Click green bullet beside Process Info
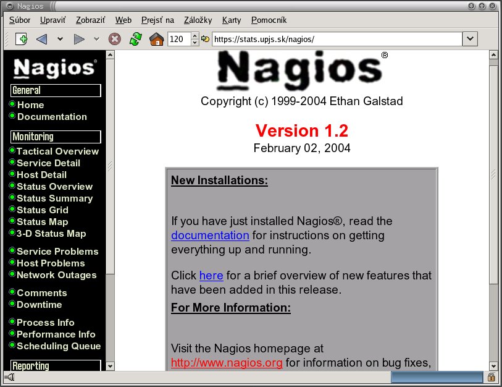This screenshot has height=387, width=502. [x=12, y=321]
